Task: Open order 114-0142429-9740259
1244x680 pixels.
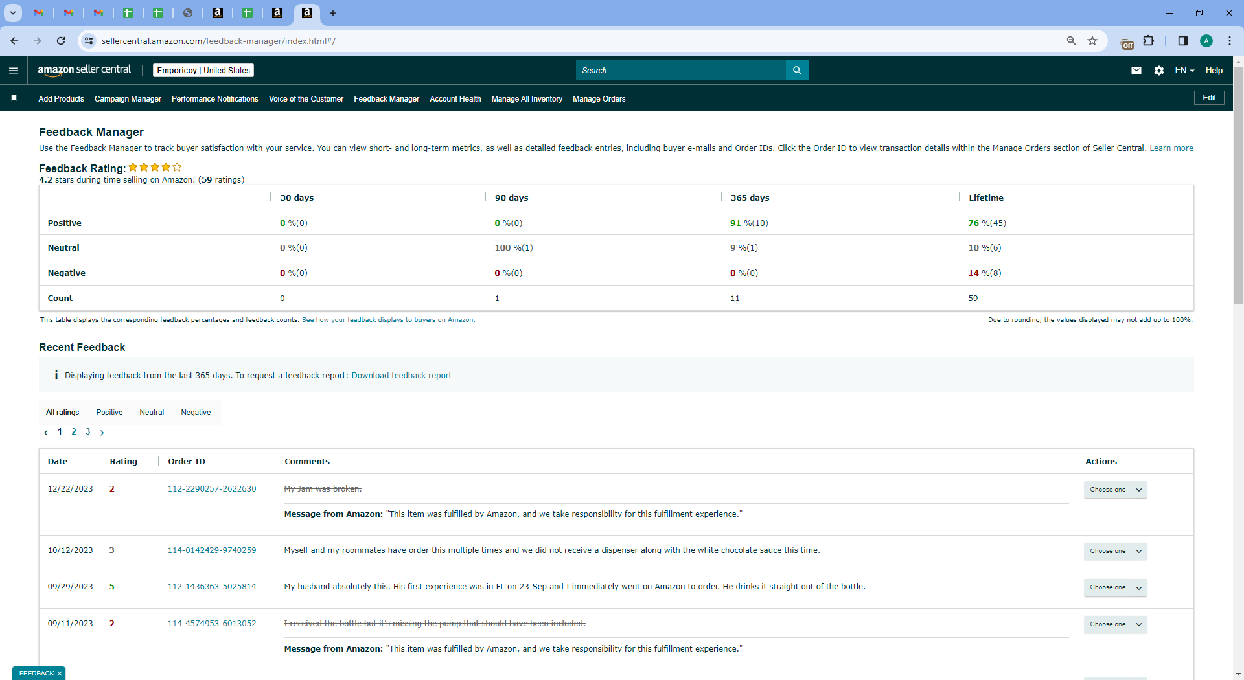Action: point(212,550)
